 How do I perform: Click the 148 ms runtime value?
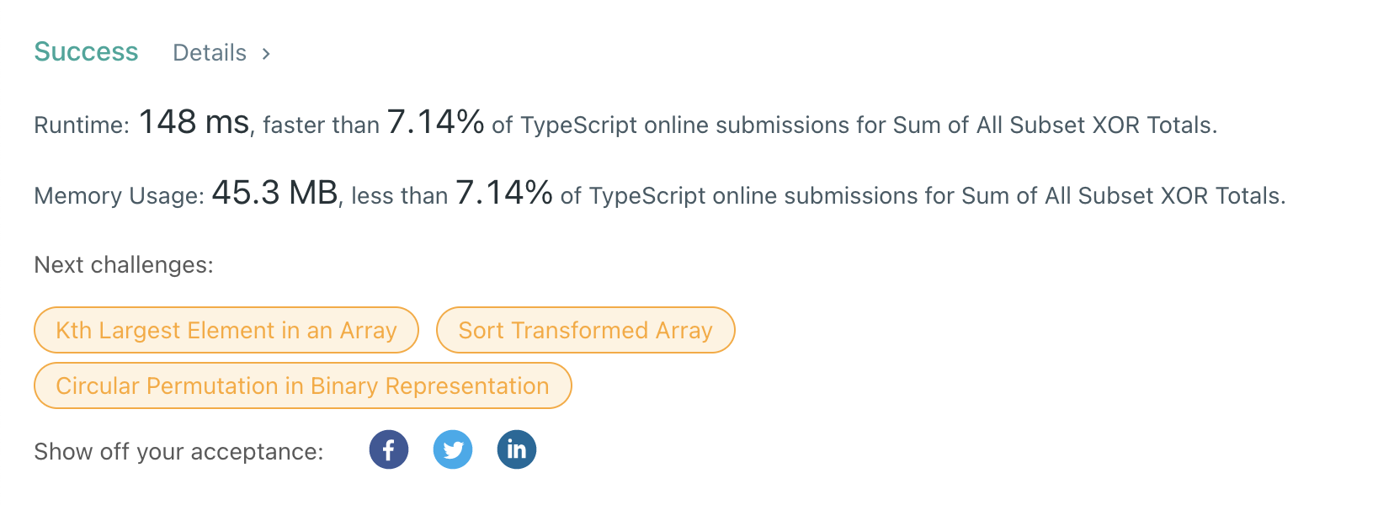194,123
